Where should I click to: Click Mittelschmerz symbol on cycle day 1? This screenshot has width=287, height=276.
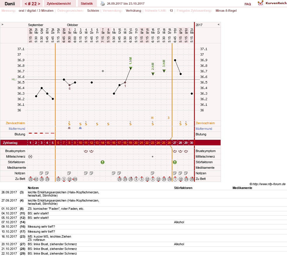pos(30,157)
